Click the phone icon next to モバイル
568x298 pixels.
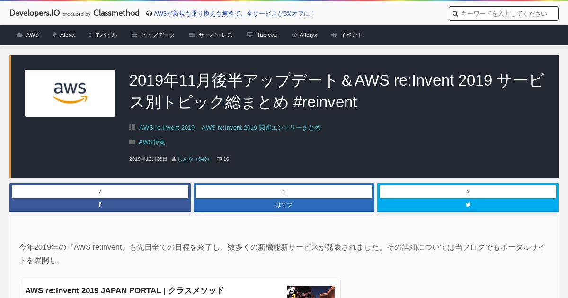coord(90,35)
